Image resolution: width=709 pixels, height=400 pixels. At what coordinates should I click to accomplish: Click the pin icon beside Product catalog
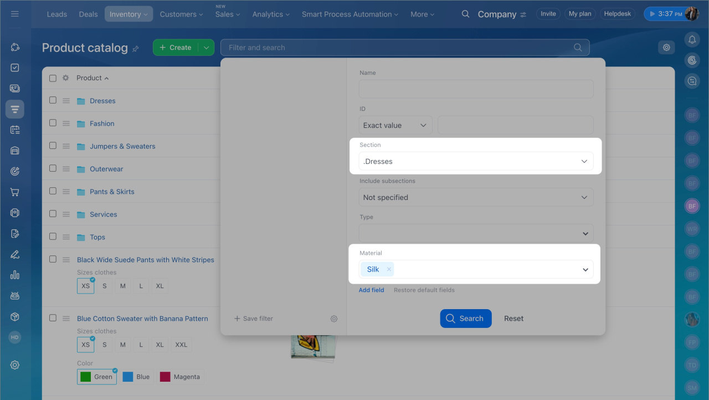coord(136,49)
